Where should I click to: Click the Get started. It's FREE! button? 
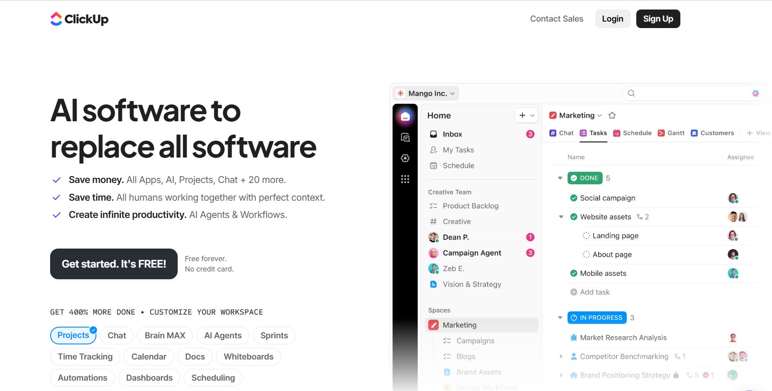(114, 264)
